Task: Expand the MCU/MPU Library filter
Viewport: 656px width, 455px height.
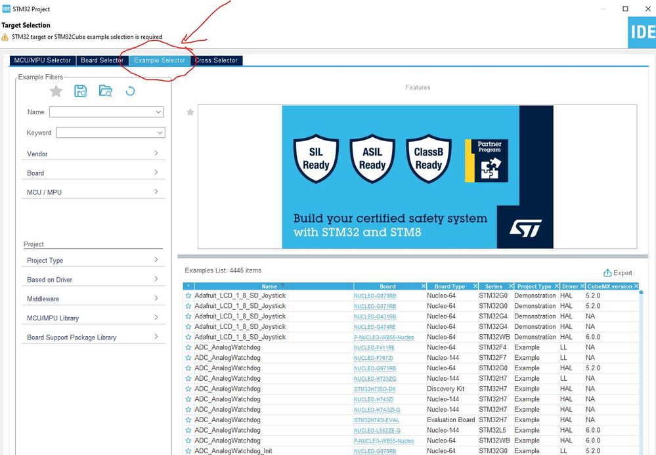Action: tap(93, 318)
